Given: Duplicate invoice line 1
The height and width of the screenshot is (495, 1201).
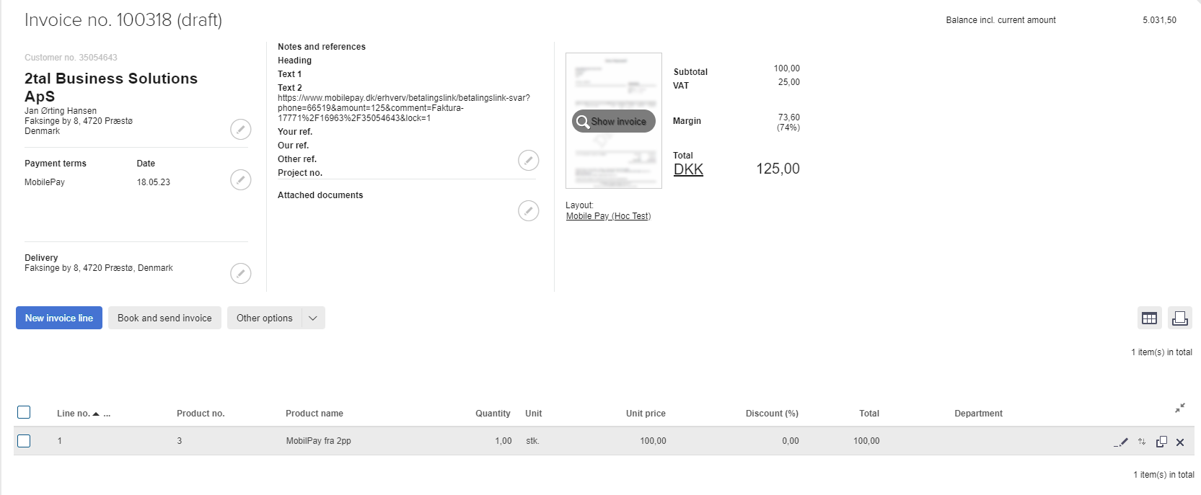Looking at the screenshot, I should 1161,442.
